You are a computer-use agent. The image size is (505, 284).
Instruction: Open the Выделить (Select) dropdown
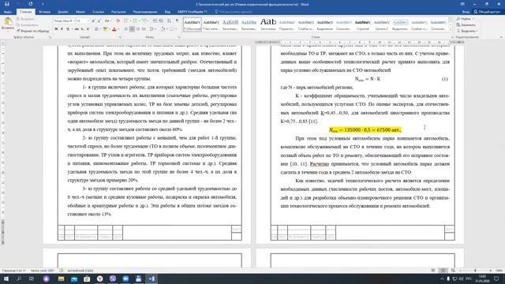click(x=466, y=31)
